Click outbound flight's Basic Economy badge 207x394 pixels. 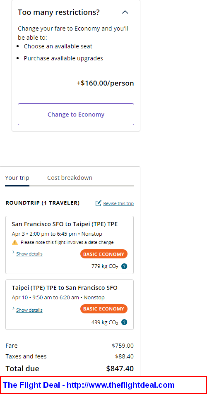pos(104,254)
